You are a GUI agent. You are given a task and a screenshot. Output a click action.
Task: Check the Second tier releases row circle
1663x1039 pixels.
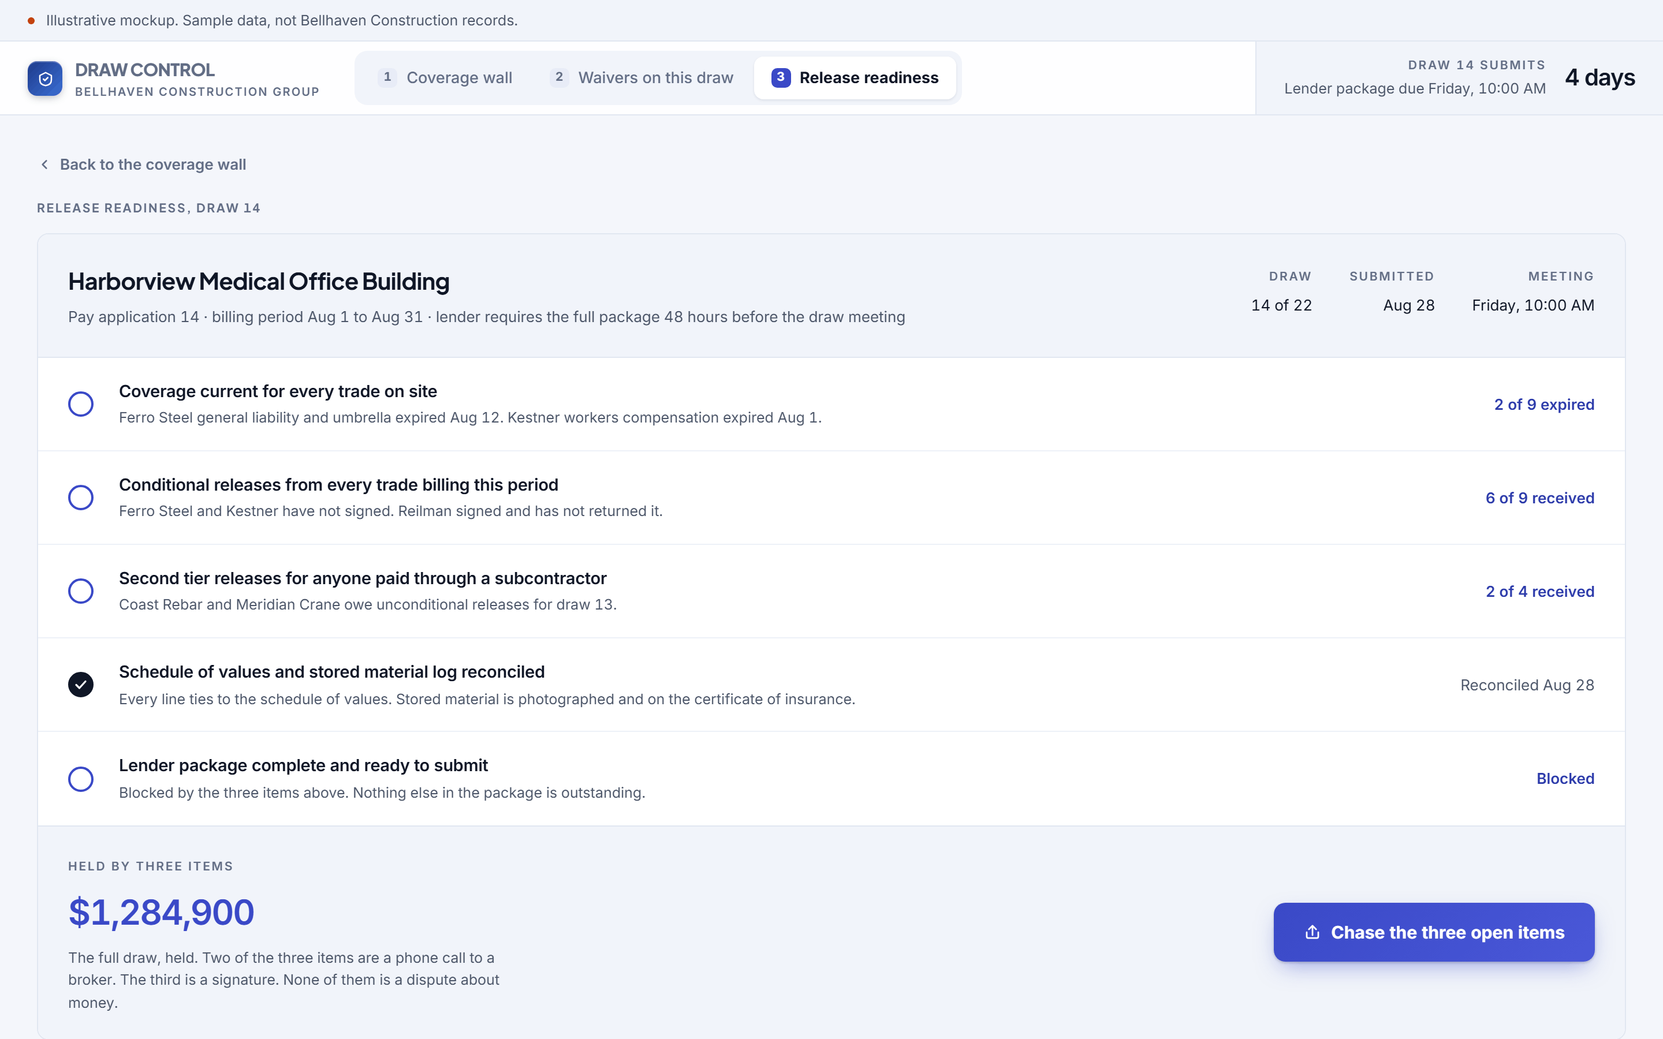pyautogui.click(x=81, y=591)
